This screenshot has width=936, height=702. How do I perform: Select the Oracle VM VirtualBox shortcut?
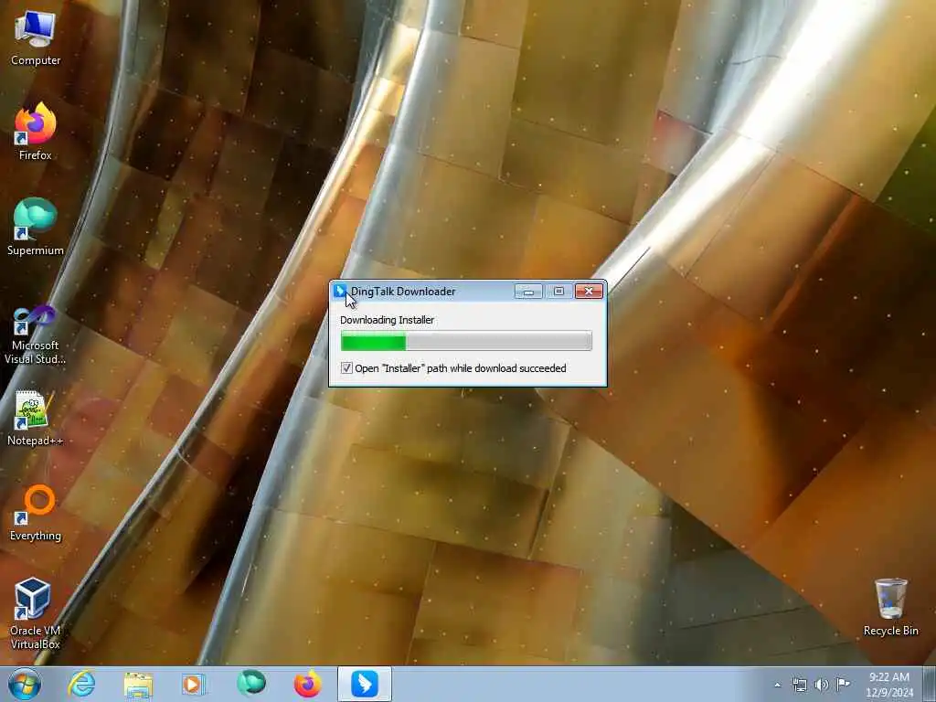(36, 613)
